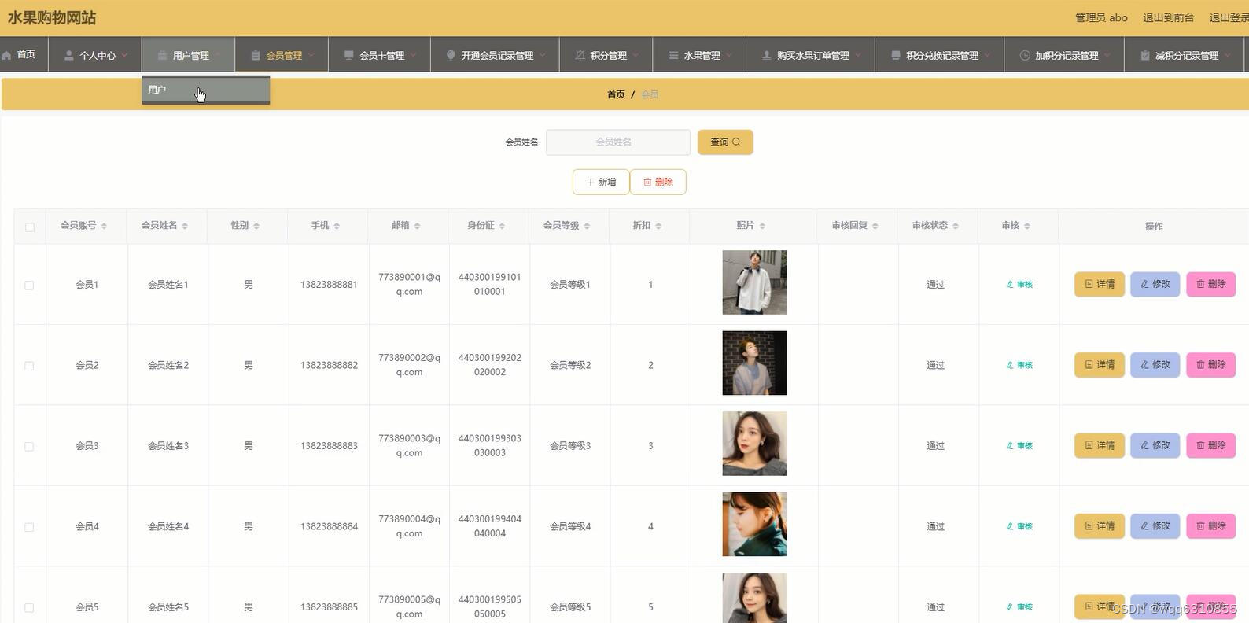Expand the 会员卡管理 dropdown arrow
1249x623 pixels.
(413, 55)
